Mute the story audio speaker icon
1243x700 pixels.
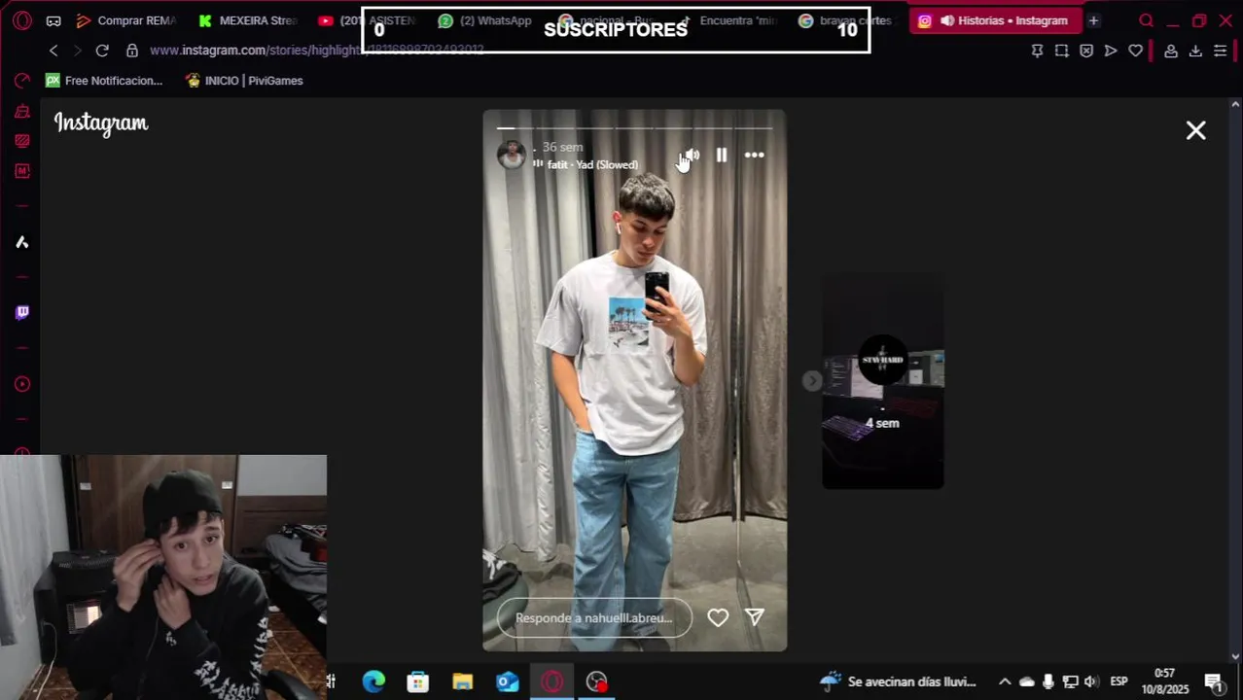click(x=692, y=155)
